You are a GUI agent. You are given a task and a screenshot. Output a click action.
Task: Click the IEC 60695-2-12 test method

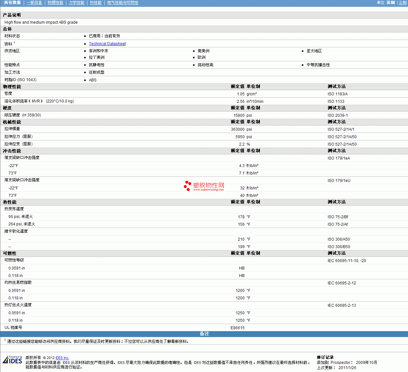point(342,283)
